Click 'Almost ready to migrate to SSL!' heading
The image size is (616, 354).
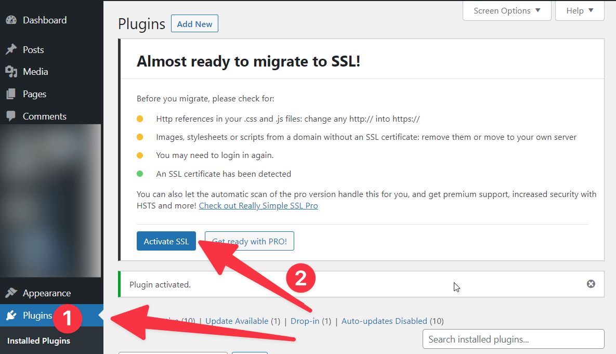tap(248, 61)
